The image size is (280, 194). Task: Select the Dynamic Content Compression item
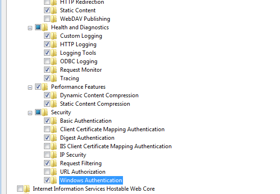click(x=99, y=95)
